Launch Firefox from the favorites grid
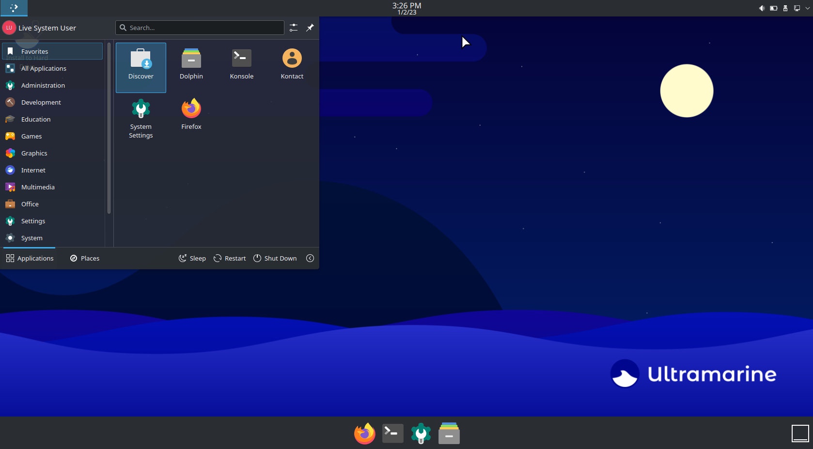 [x=191, y=115]
